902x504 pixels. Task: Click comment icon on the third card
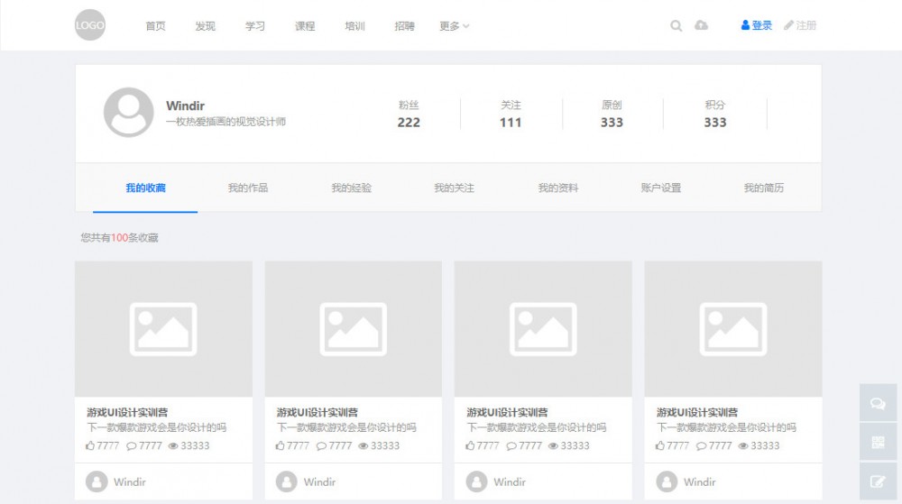tap(511, 446)
